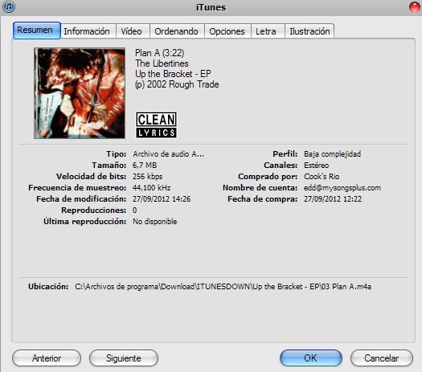The image size is (422, 372).
Task: Go to the Ordenando tab
Action: point(177,31)
